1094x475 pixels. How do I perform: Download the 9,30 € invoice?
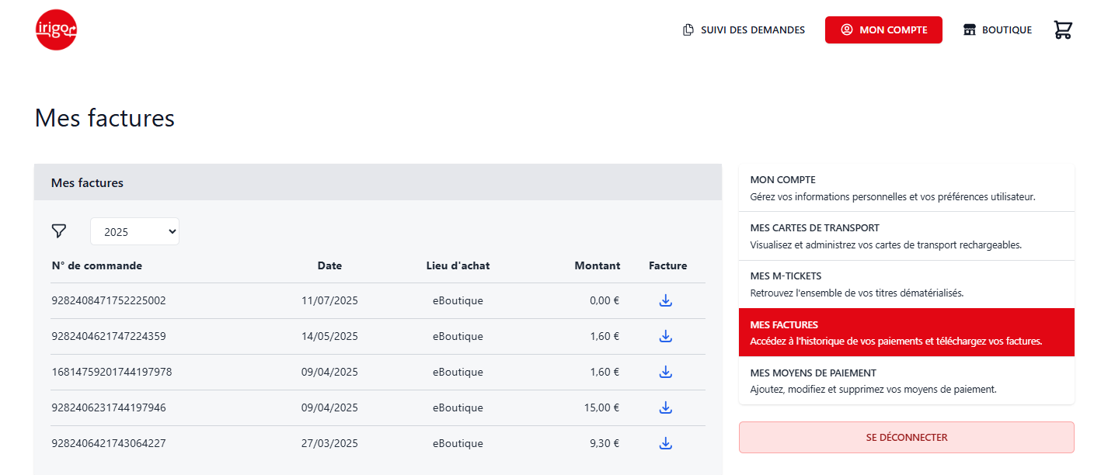click(665, 444)
